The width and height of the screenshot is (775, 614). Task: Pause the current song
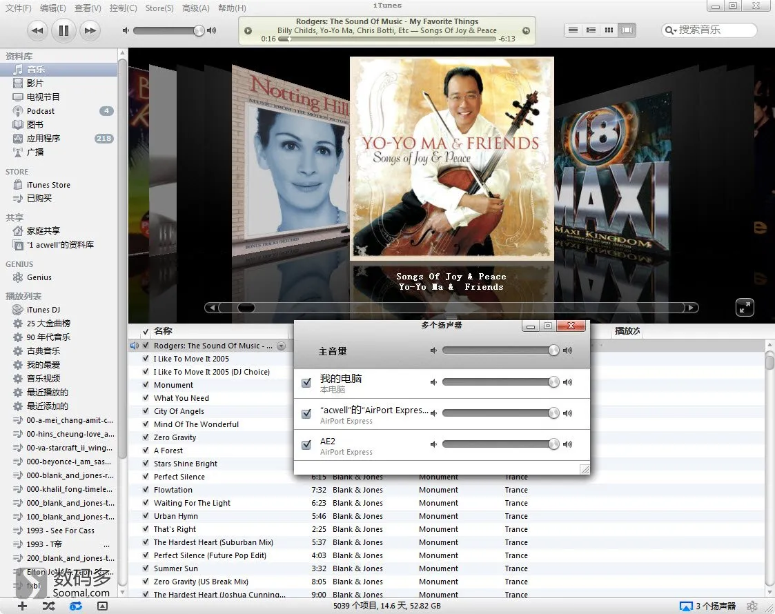click(x=63, y=30)
